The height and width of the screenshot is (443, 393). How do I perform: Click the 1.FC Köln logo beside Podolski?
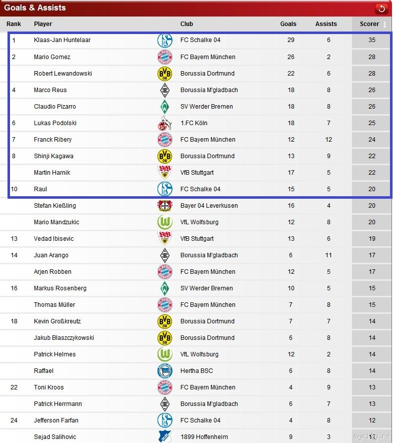(164, 123)
